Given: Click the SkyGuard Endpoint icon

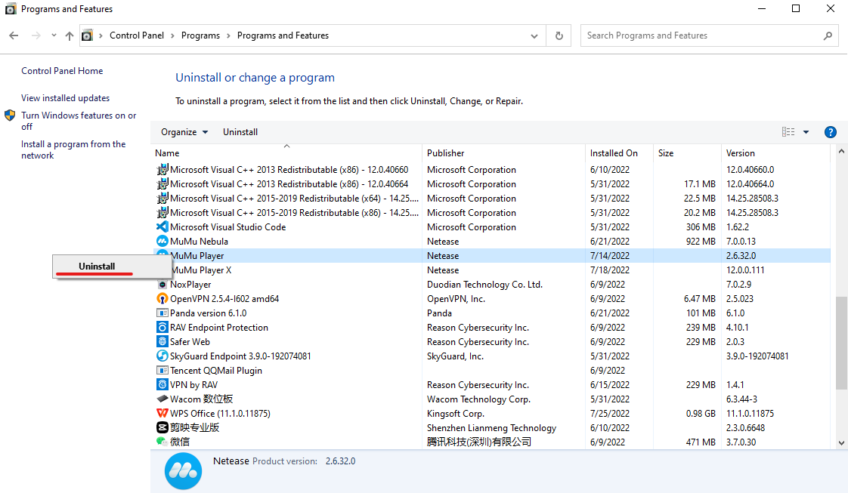Looking at the screenshot, I should 162,356.
